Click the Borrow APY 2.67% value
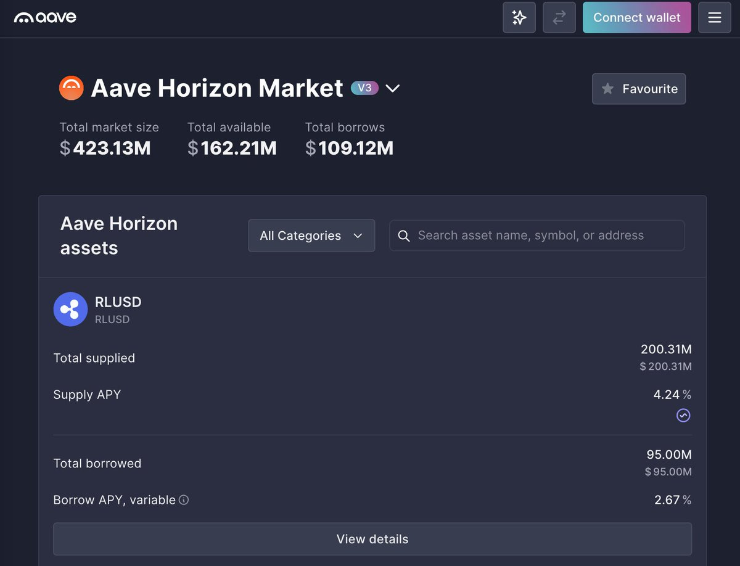 tap(673, 500)
